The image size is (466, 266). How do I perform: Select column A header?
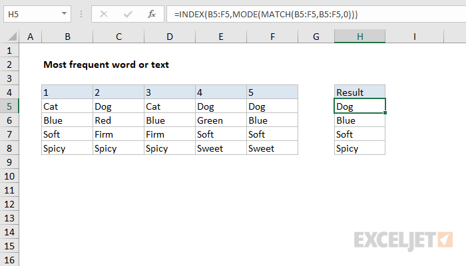31,37
